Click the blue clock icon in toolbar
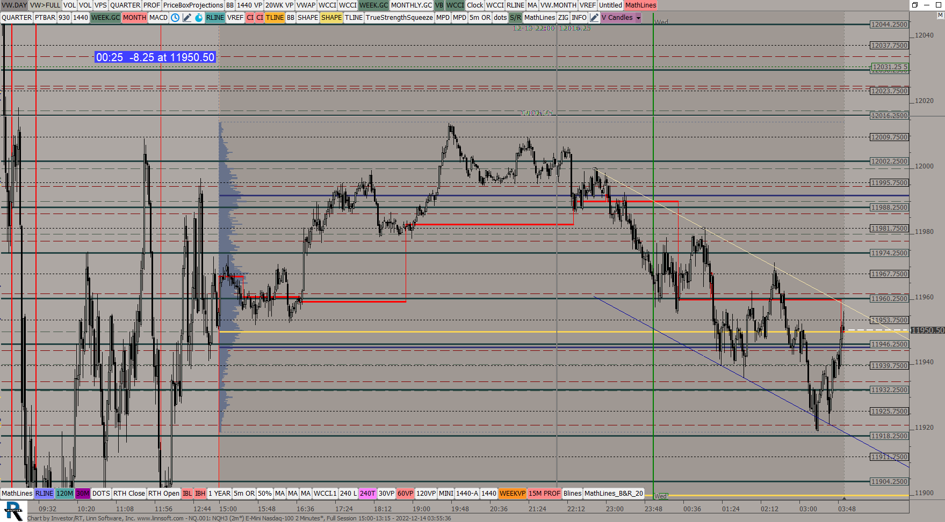The image size is (945, 522). (175, 18)
